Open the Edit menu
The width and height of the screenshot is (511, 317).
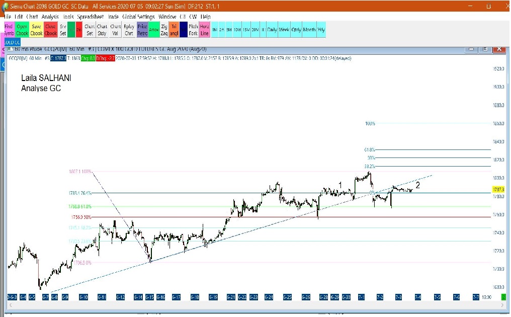coord(19,17)
